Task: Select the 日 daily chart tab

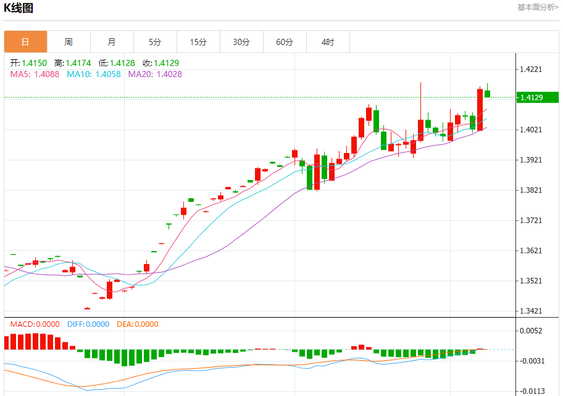Action: (x=25, y=42)
